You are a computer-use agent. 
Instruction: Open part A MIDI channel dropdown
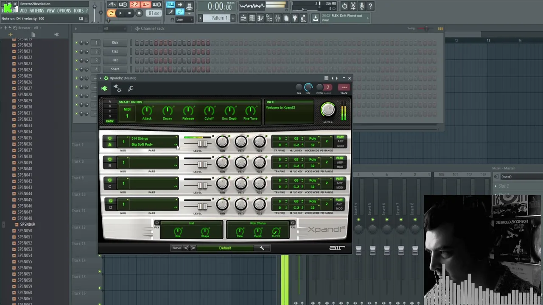tap(123, 141)
